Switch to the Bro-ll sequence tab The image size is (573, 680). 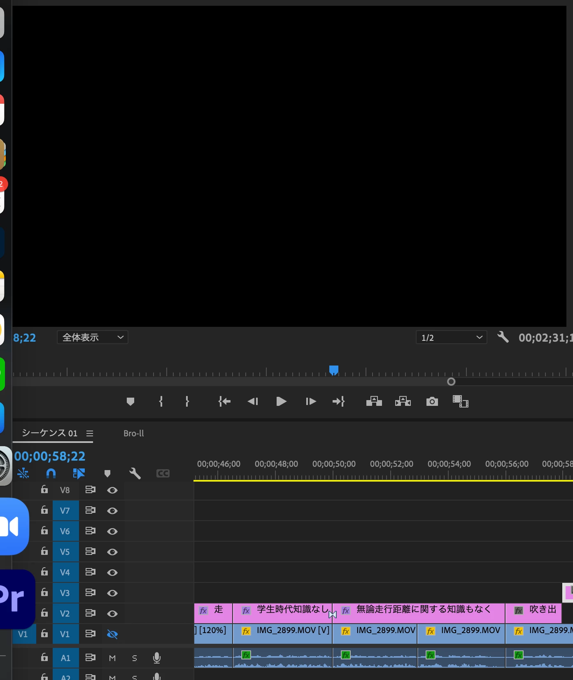(x=134, y=433)
